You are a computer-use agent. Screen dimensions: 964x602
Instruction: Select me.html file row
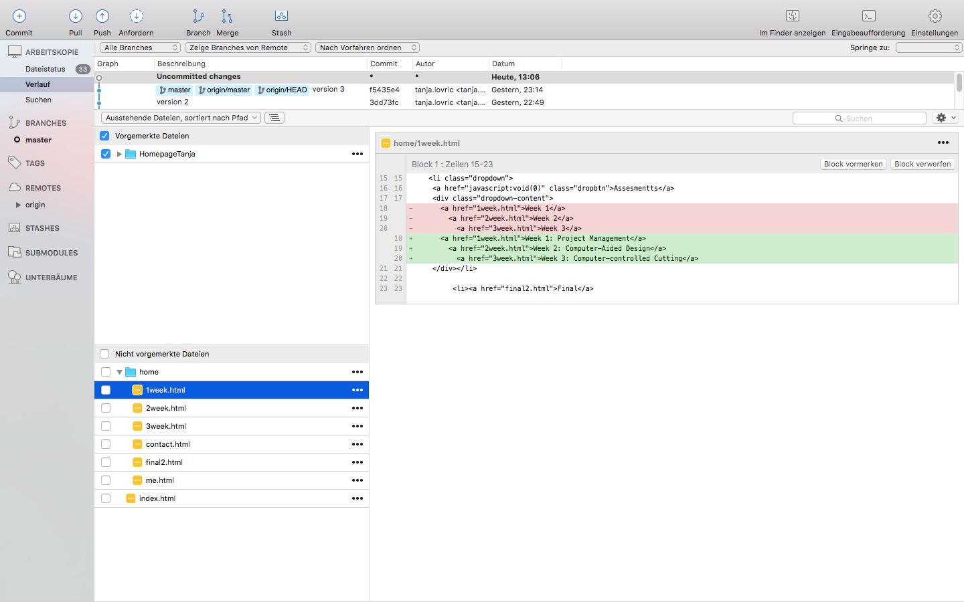click(232, 480)
